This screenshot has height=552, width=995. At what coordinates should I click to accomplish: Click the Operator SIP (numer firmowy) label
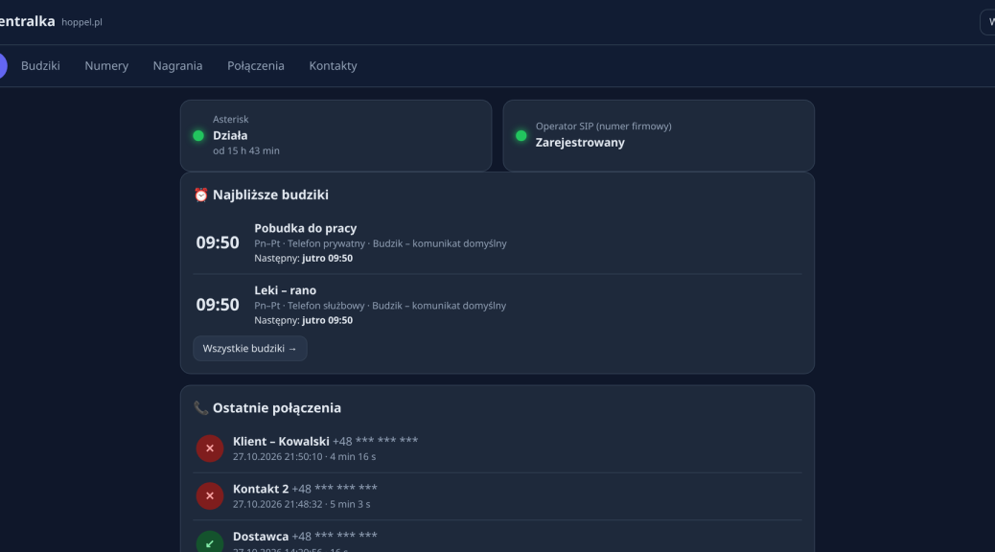coord(604,126)
